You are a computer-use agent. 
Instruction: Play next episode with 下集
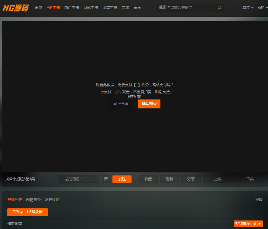tap(250, 179)
